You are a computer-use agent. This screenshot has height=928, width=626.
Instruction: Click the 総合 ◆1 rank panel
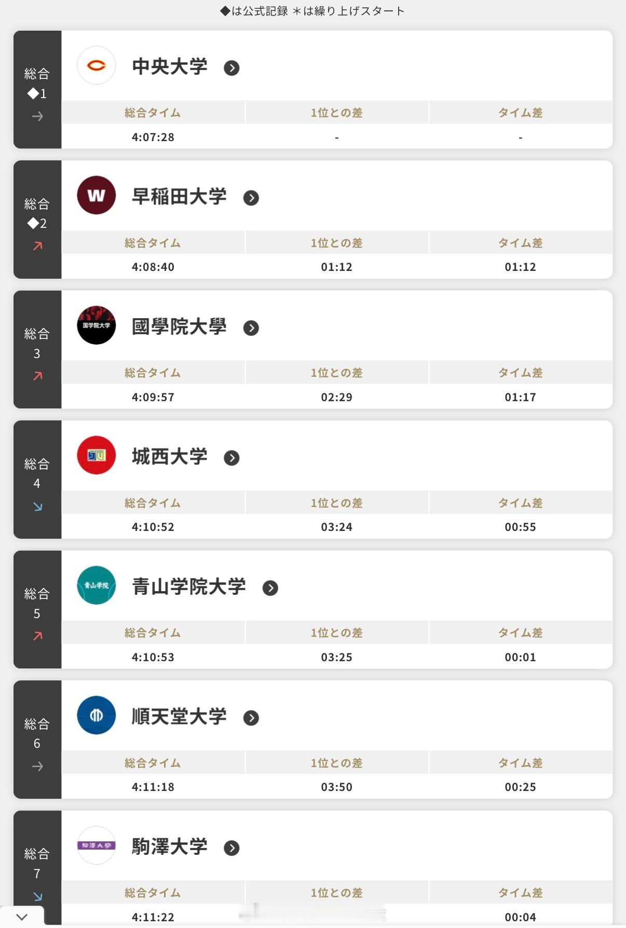click(37, 89)
